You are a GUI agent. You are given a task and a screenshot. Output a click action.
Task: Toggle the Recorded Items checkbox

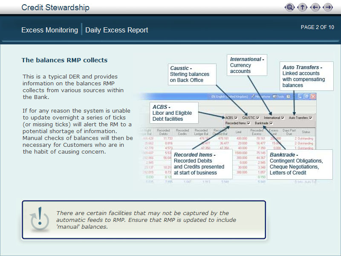[x=249, y=123]
